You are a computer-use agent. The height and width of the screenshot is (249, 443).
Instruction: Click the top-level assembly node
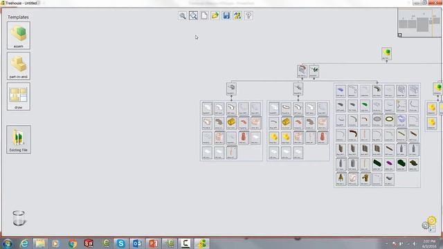pyautogui.click(x=386, y=53)
